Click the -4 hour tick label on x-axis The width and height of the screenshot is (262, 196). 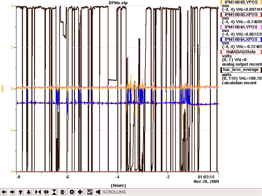(117, 177)
